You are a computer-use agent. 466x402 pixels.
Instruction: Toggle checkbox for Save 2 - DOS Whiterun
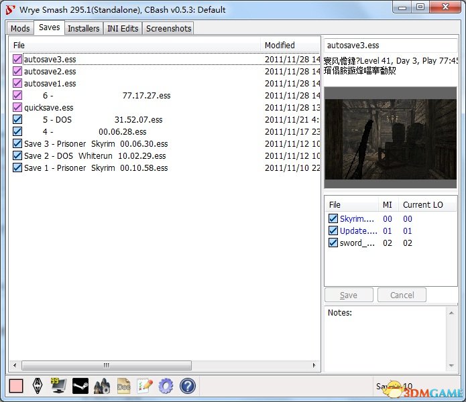[17, 155]
